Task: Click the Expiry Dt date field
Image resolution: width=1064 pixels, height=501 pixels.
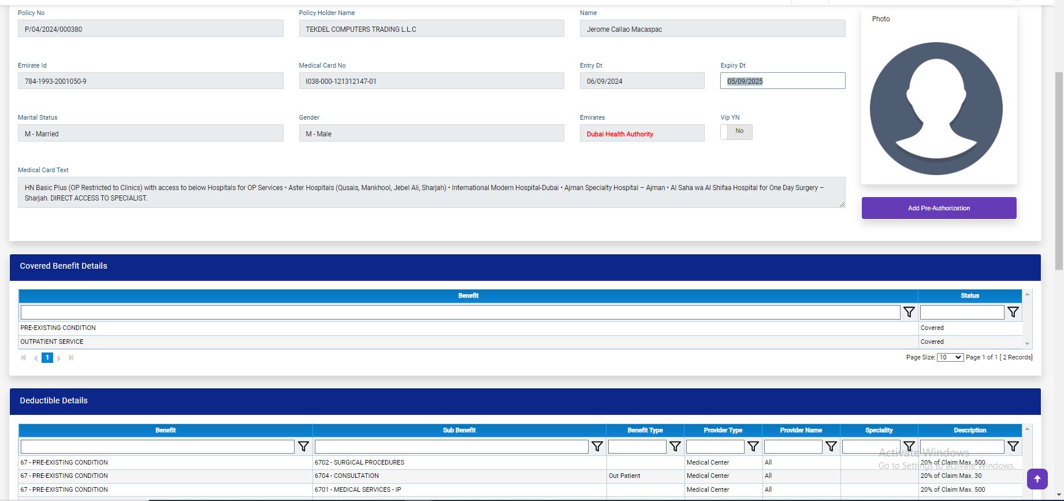Action: (x=782, y=81)
